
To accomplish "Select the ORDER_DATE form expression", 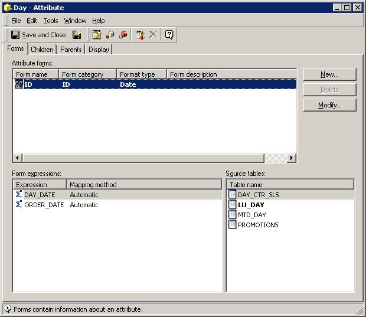I will [x=45, y=205].
